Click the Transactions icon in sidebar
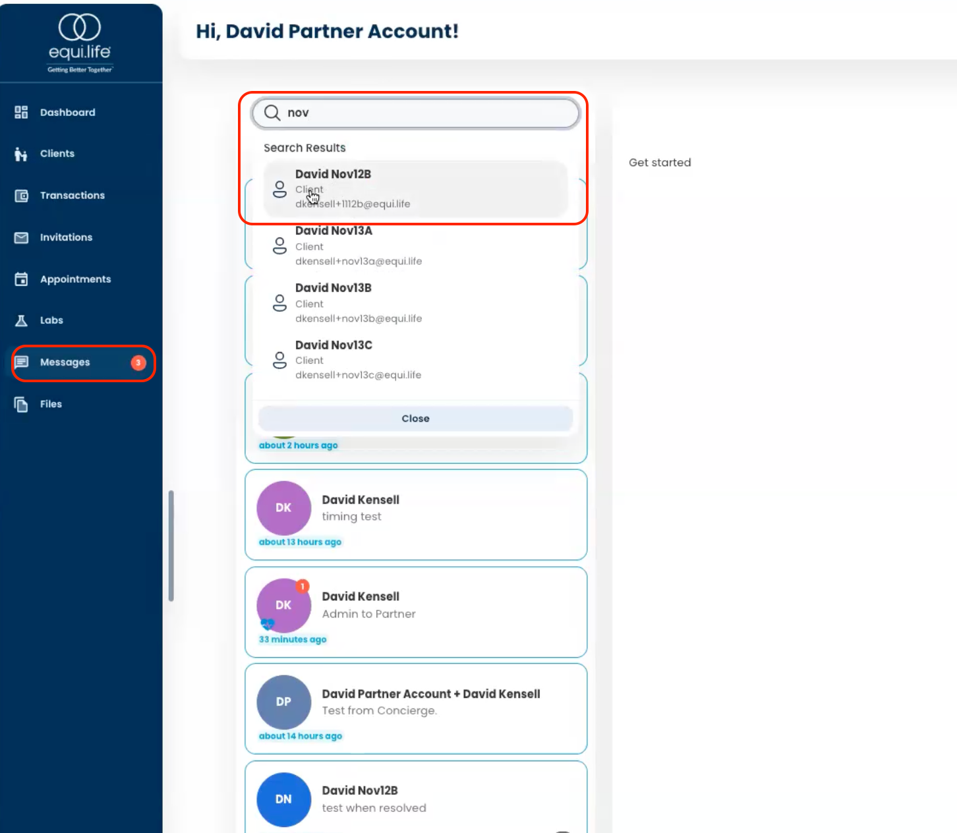 pos(21,196)
